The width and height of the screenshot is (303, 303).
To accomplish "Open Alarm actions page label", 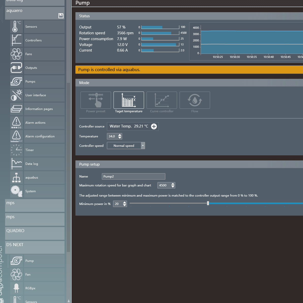I will [44, 123].
